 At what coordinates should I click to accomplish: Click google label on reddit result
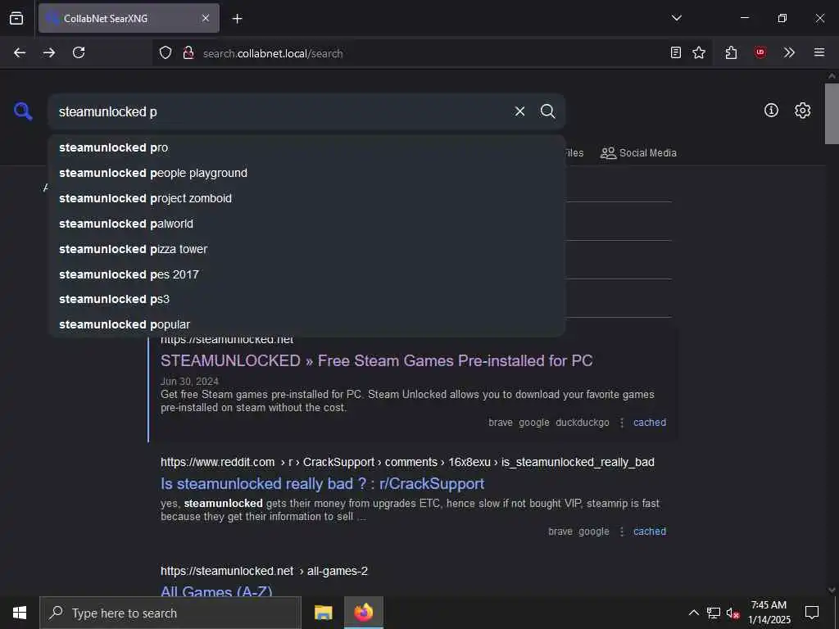pos(594,531)
